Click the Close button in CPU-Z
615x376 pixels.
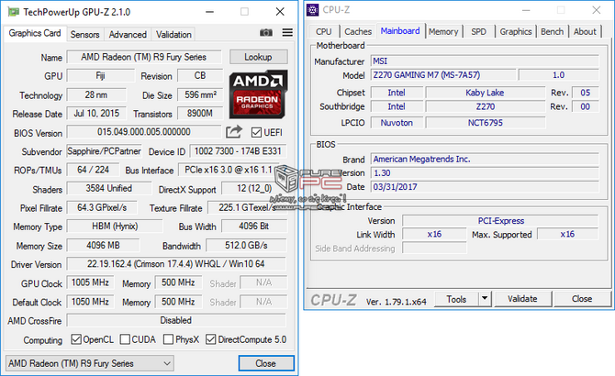(x=582, y=299)
